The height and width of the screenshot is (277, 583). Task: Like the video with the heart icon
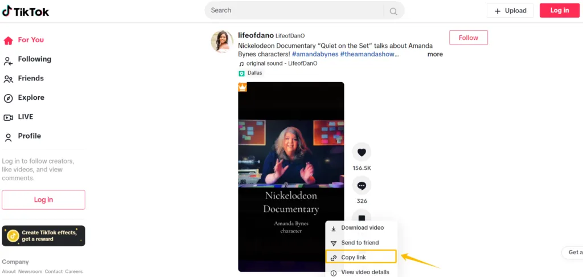click(x=362, y=152)
